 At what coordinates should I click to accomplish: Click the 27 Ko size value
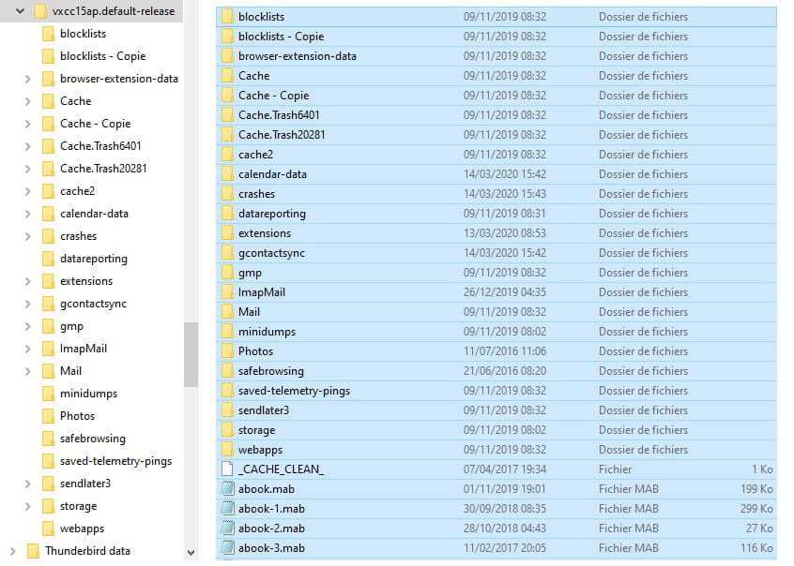coord(759,529)
